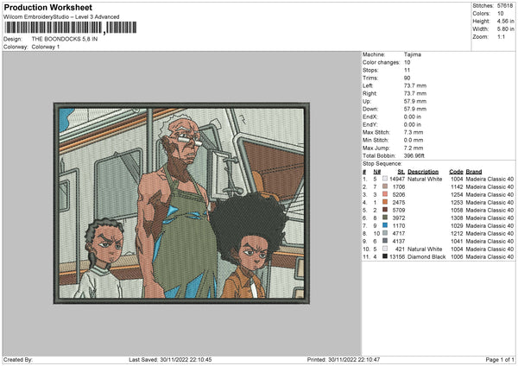Click the gray swatch for code 1041
Screen dimensions: 518x366
[385, 241]
